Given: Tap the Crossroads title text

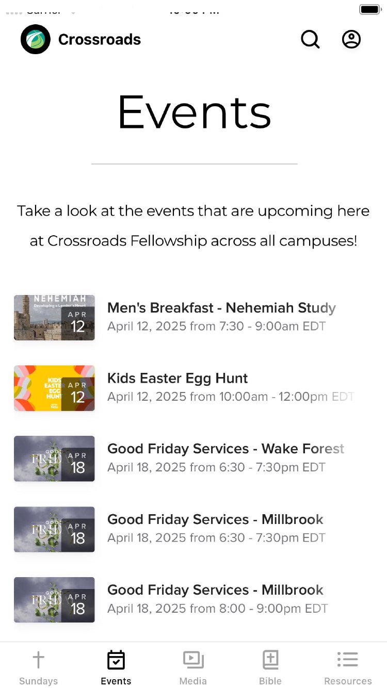Looking at the screenshot, I should pos(100,40).
